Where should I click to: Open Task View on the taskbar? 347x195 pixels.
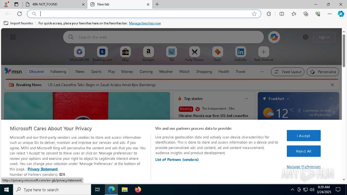pos(98,190)
